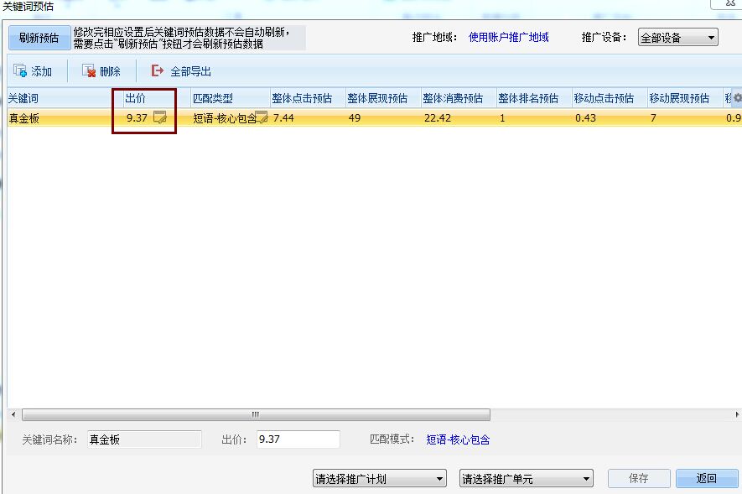Viewport: 742px width, 494px height.
Task: Click the 保存 save button
Action: (638, 477)
